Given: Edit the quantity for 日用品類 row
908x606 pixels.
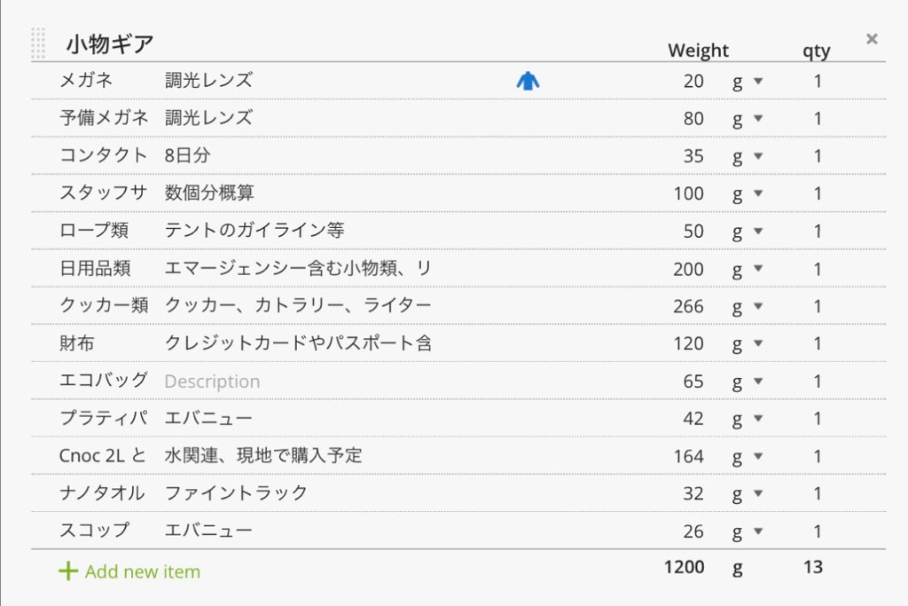Looking at the screenshot, I should (x=818, y=270).
